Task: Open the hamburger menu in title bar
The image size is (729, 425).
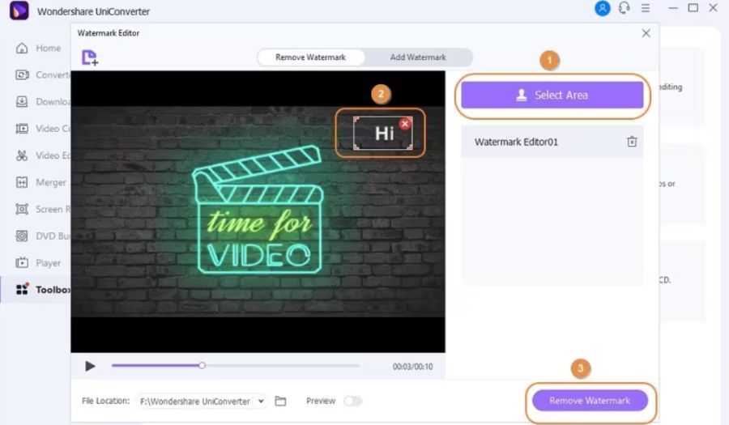Action: coord(646,8)
